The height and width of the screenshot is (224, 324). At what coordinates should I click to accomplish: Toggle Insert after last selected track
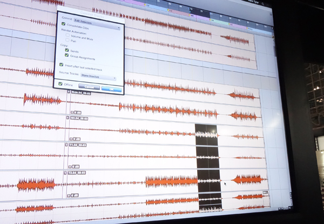[x=62, y=64]
